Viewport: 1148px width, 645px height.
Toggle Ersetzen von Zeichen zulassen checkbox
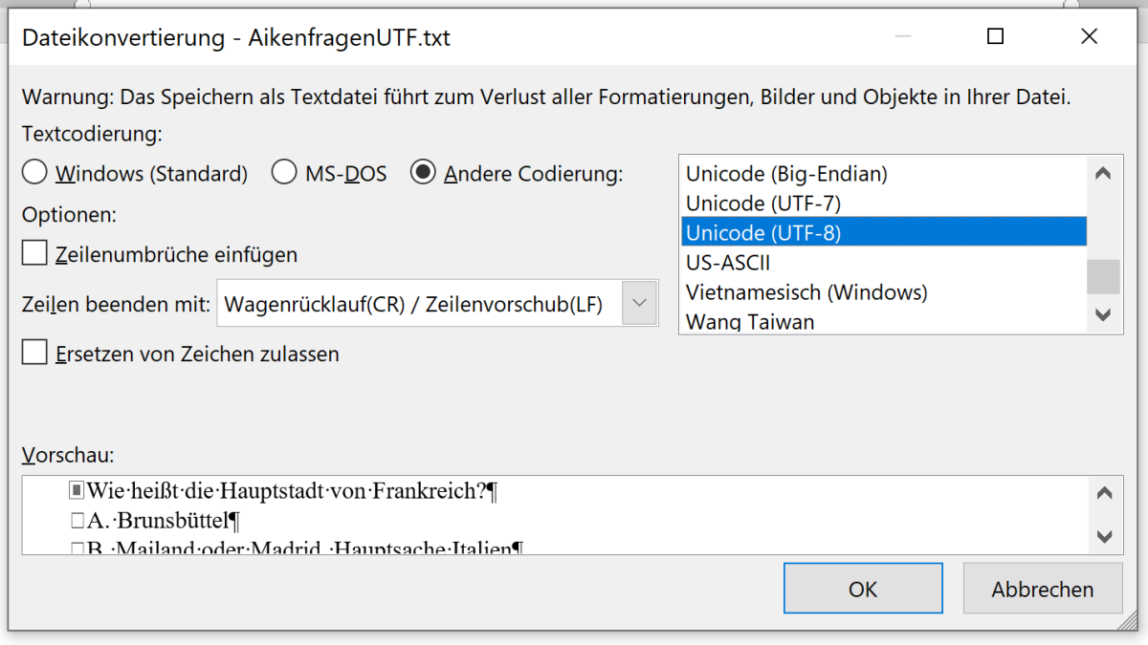[x=35, y=354]
